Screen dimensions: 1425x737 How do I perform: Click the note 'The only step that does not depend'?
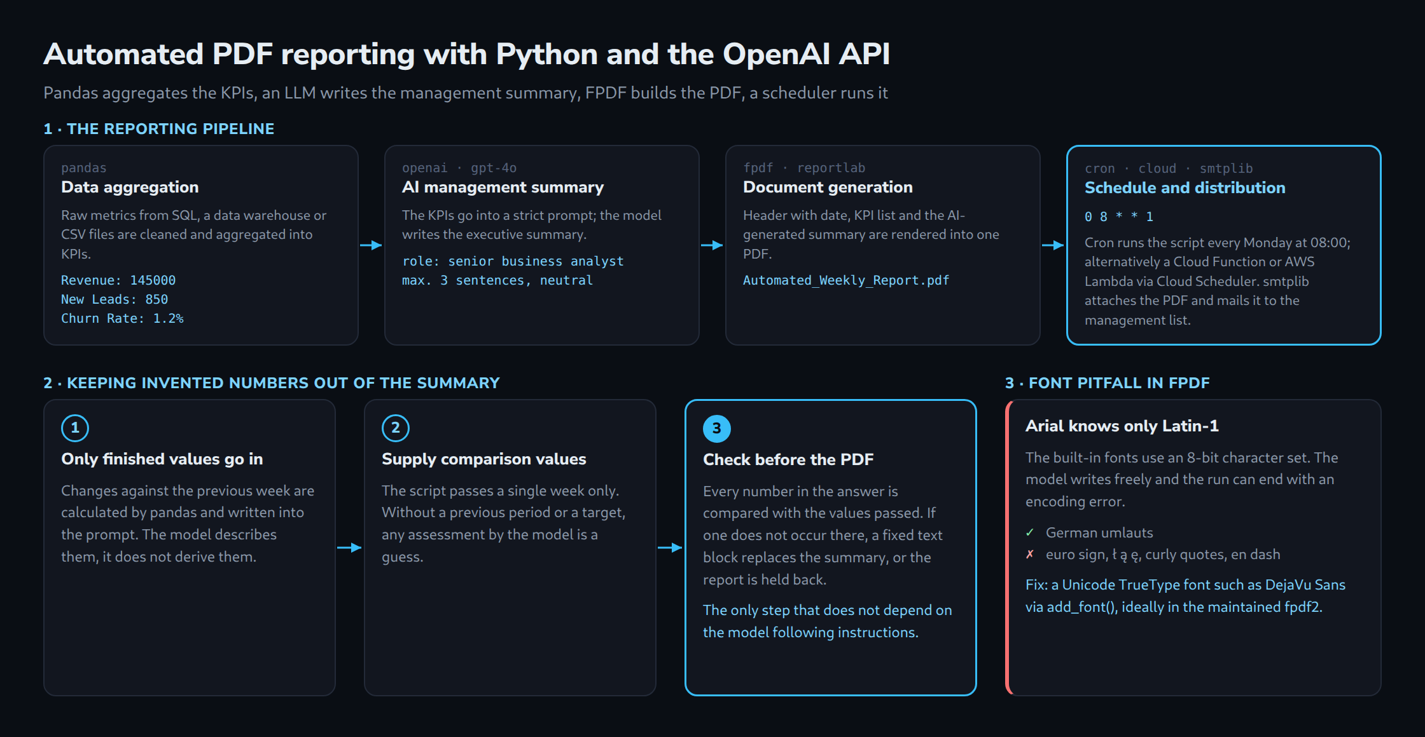(x=828, y=621)
